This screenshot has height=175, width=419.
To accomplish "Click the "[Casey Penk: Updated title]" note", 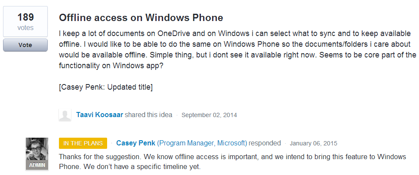I will (x=106, y=87).
